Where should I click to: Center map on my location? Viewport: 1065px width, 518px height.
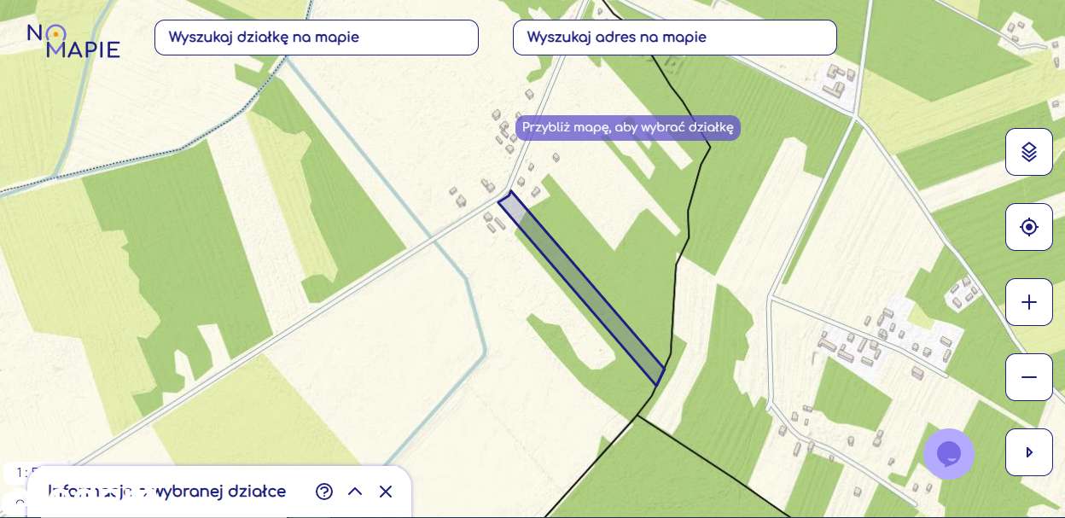point(1028,227)
